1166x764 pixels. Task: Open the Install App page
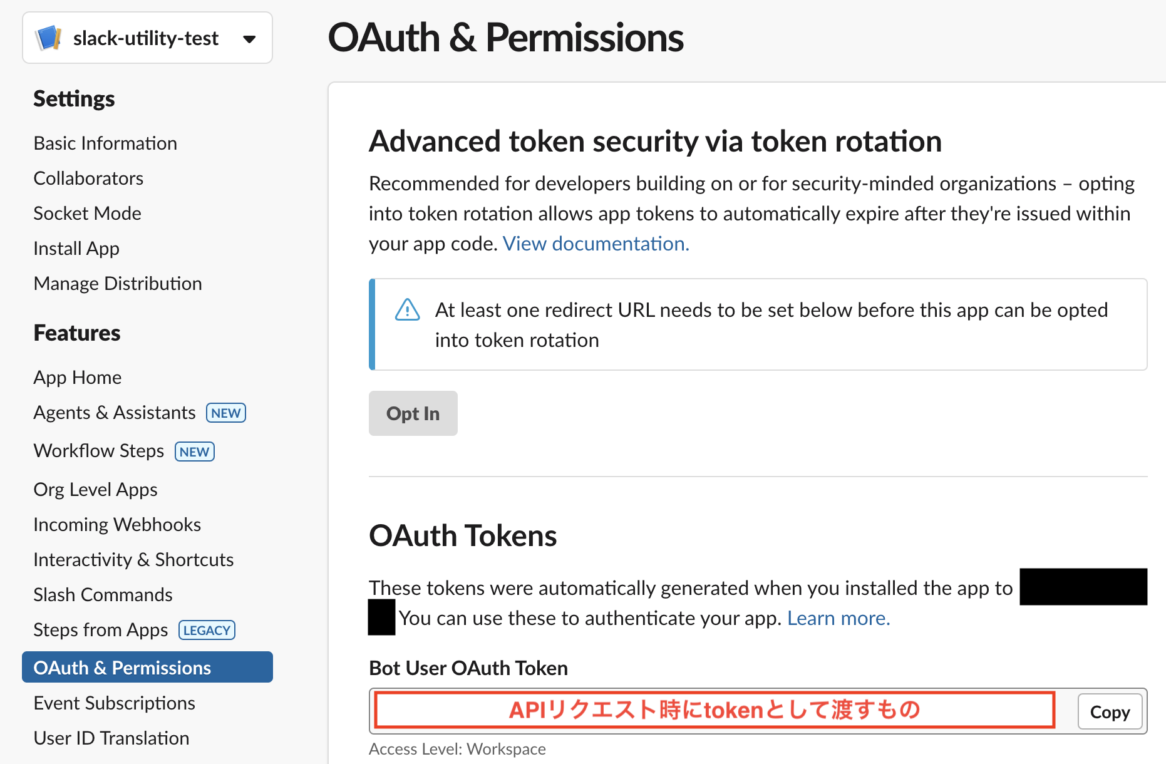76,248
